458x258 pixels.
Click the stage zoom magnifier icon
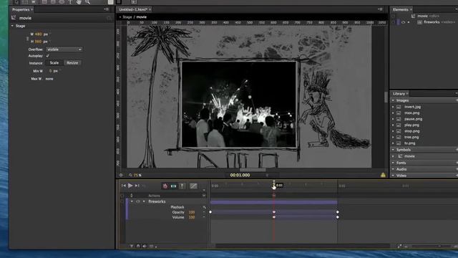(130, 175)
